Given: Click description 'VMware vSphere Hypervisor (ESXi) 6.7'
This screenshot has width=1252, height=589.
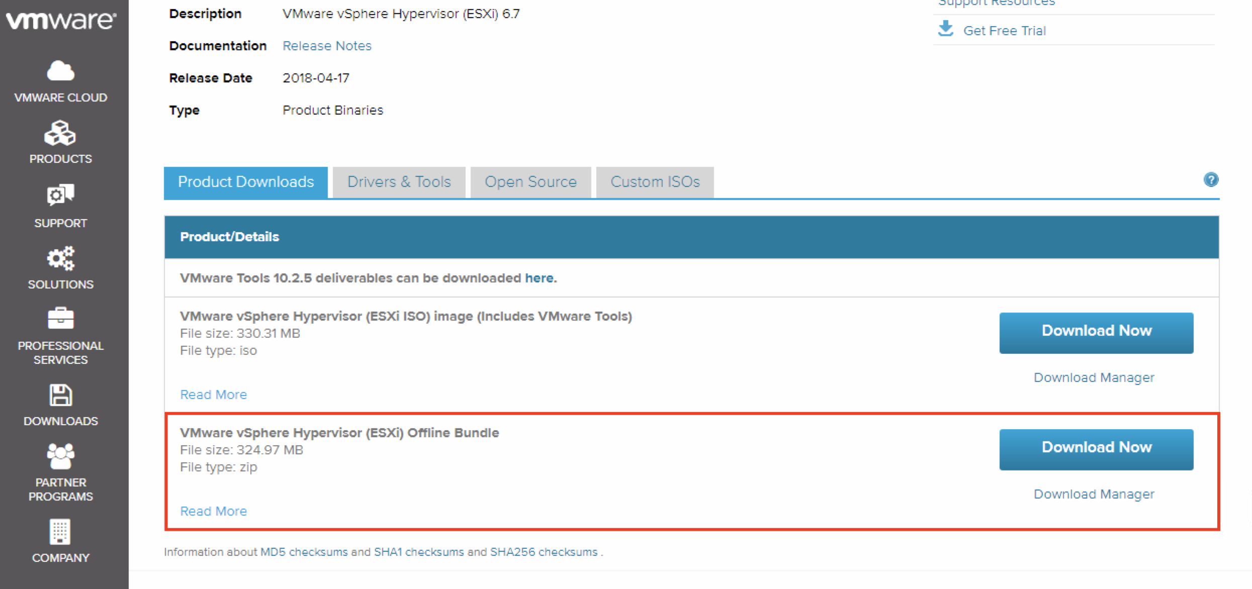Looking at the screenshot, I should 401,14.
